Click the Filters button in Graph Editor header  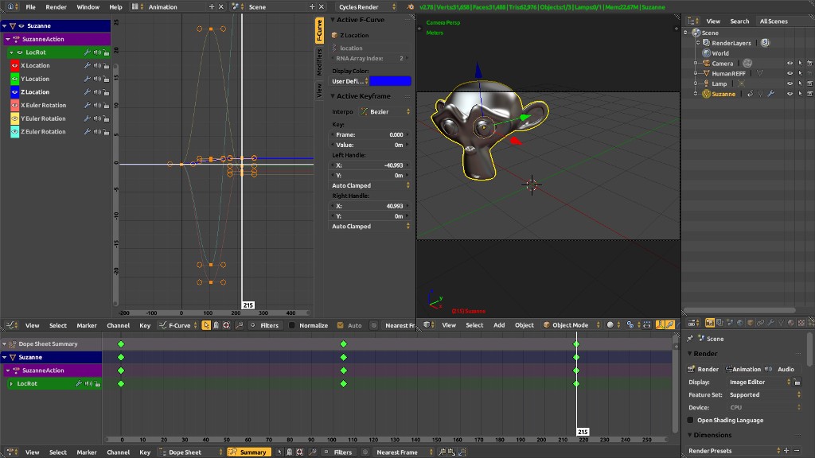265,325
